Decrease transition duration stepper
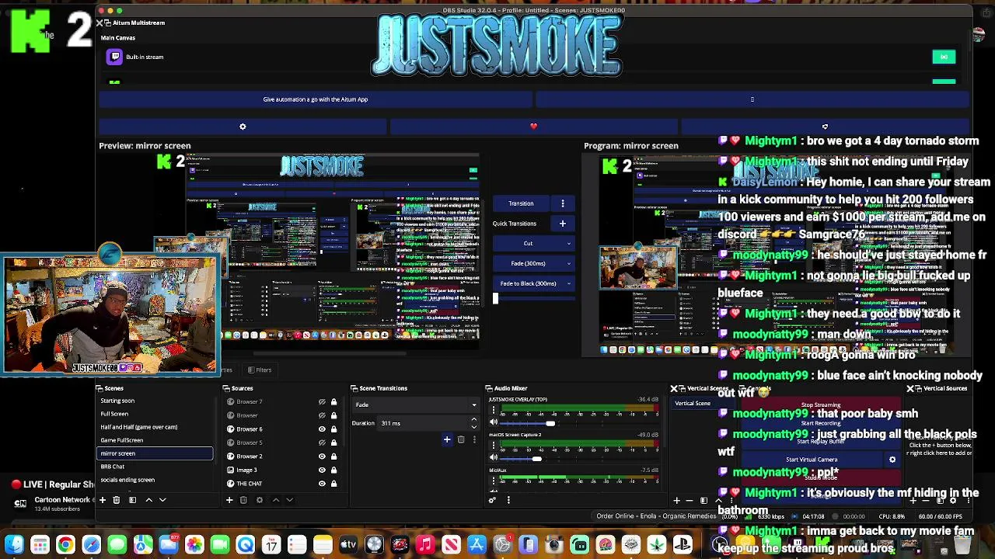This screenshot has width=995, height=559. click(473, 426)
